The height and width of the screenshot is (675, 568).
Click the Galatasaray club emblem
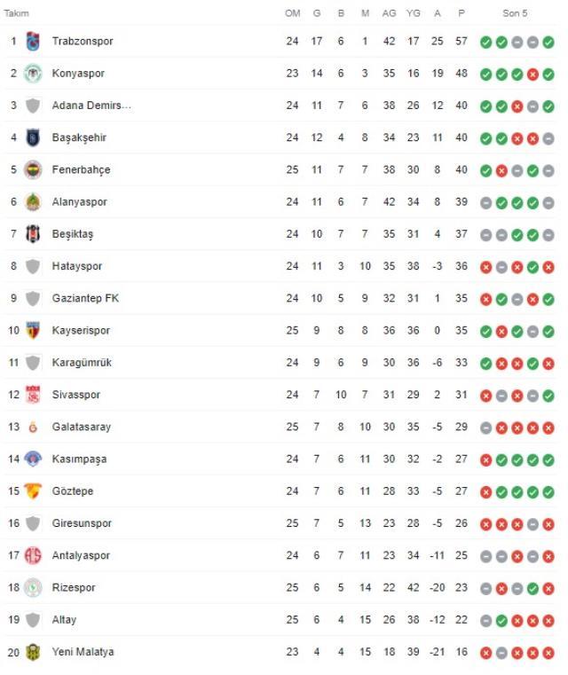coord(33,427)
